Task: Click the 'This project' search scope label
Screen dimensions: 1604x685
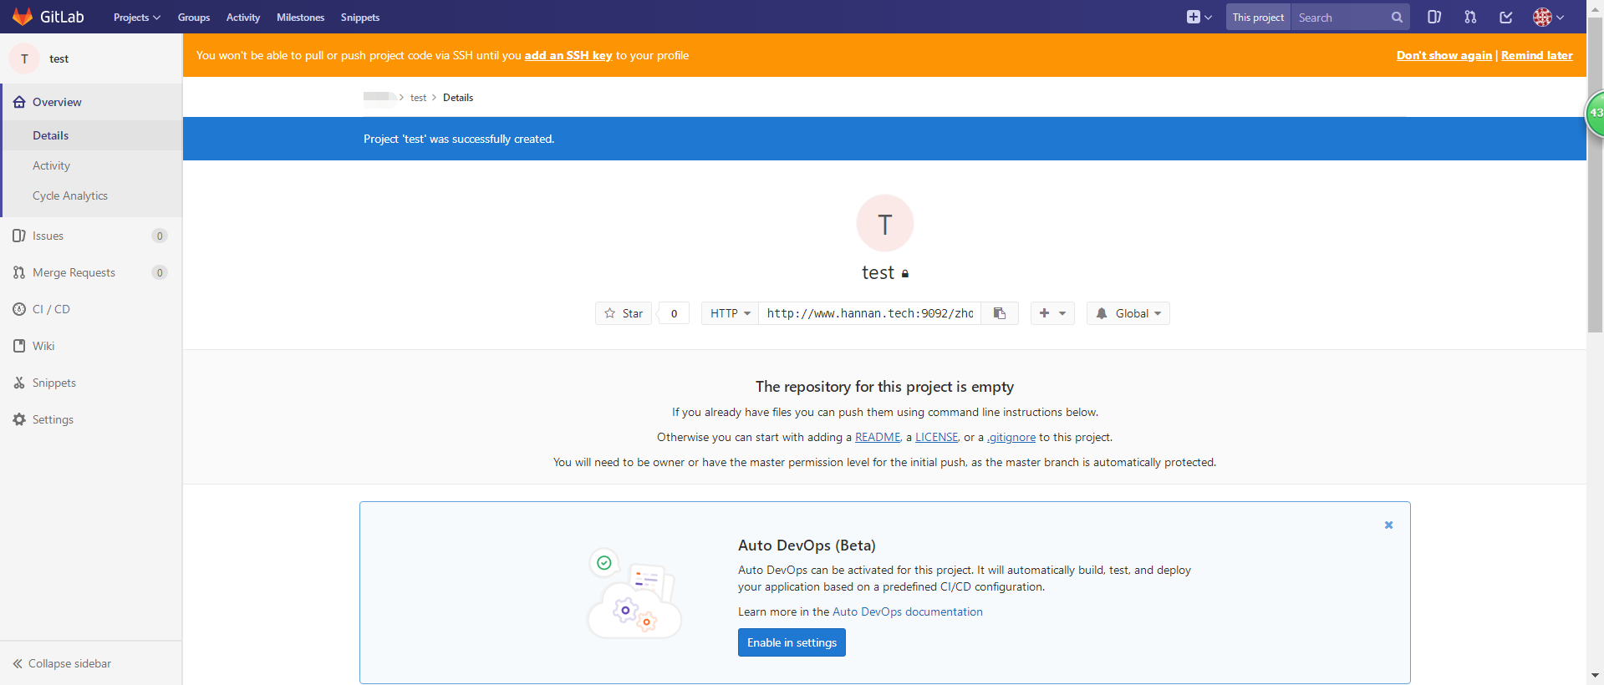Action: point(1258,18)
